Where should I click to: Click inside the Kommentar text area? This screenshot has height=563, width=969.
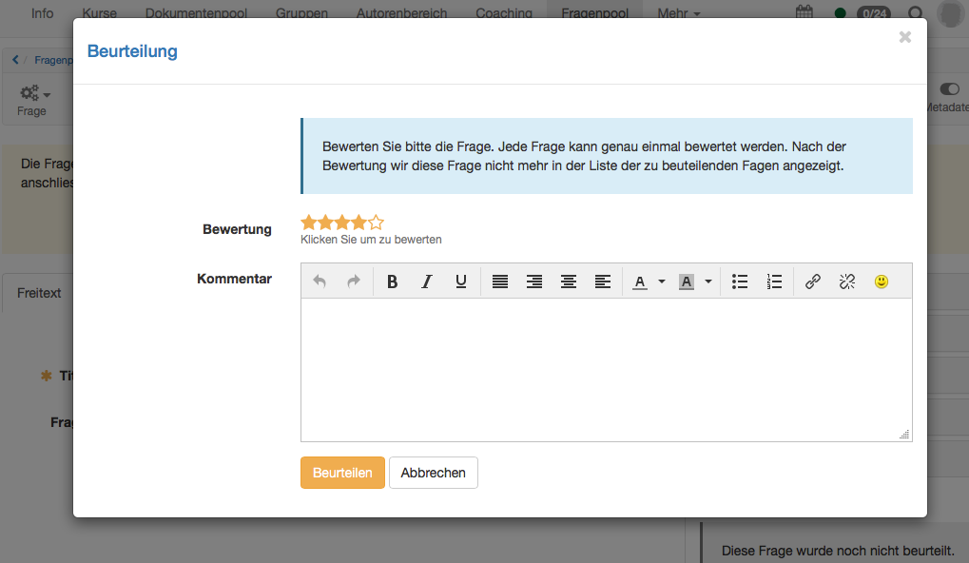pos(606,369)
